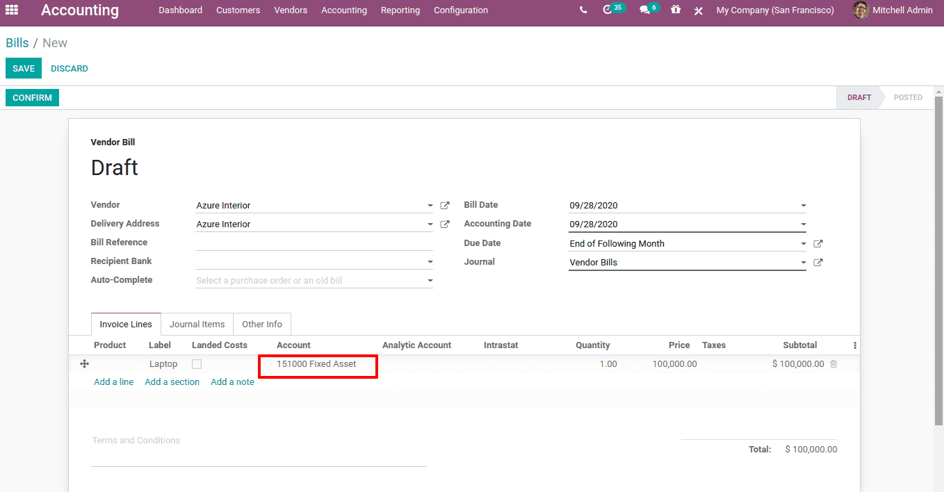Viewport: 944px width, 492px height.
Task: Expand the Auto-Complete dropdown
Action: coord(430,281)
